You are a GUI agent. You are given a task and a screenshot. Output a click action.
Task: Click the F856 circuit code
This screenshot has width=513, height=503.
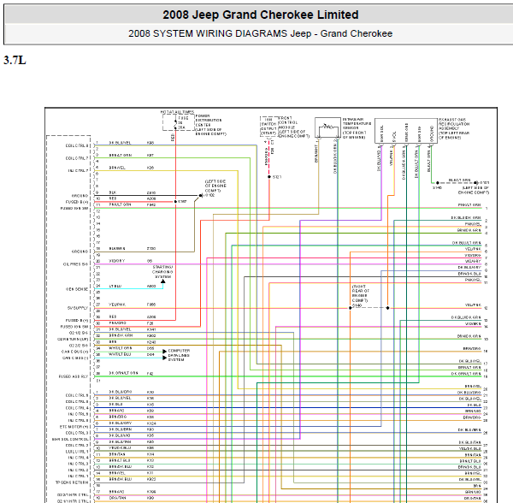coord(151,305)
